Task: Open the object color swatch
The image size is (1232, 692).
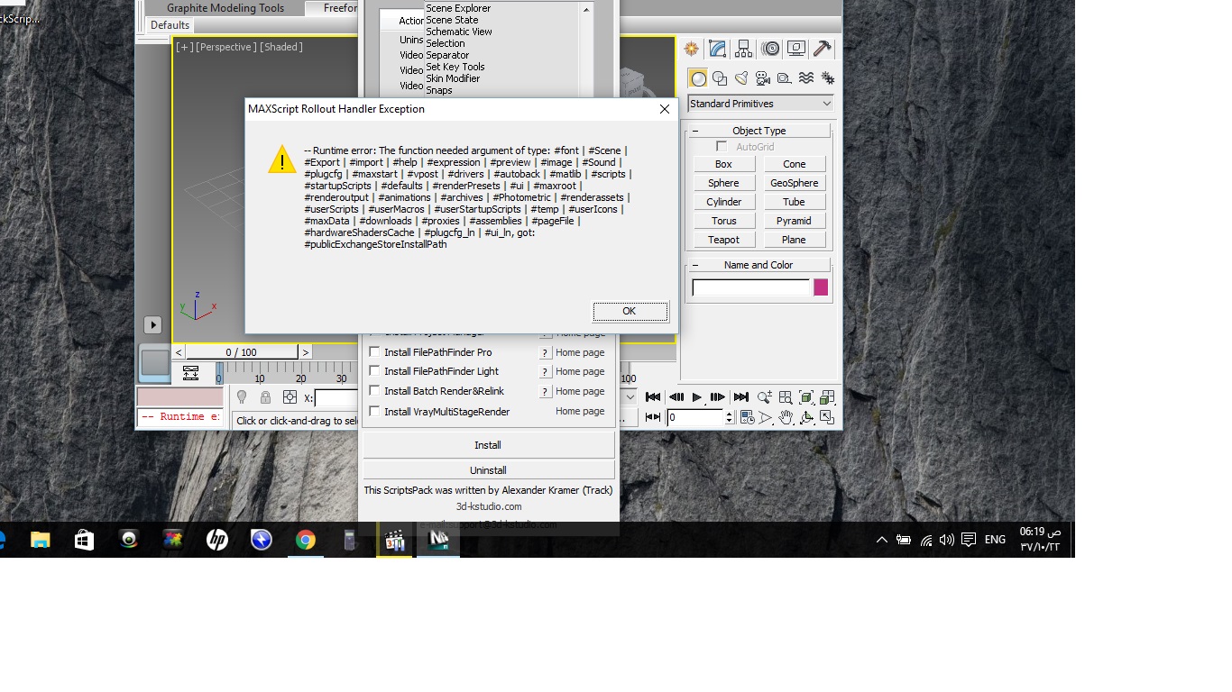Action: [x=821, y=287]
